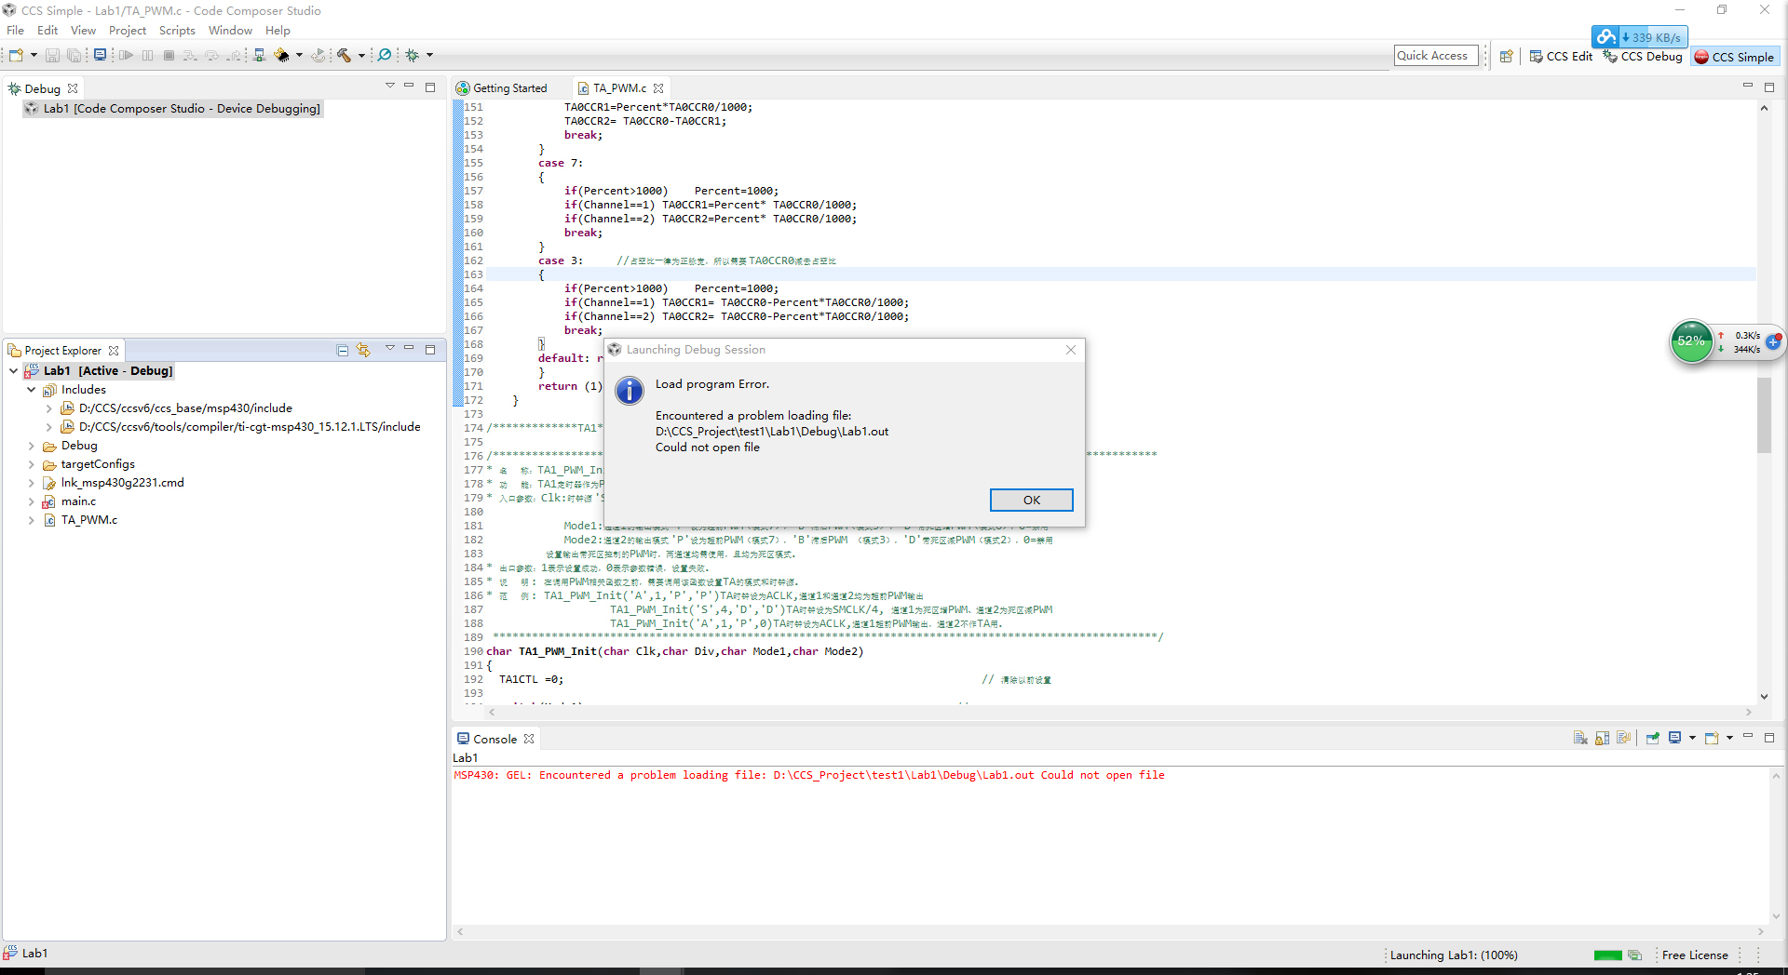Screen dimensions: 1788x975
Task: Expand the Debug folder in Project Explorer
Action: (31, 446)
